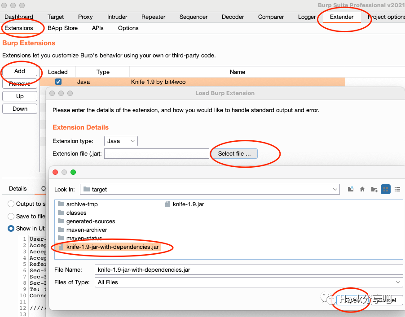Open the archive-tmp folder
This screenshot has height=317, width=405.
pos(78,204)
